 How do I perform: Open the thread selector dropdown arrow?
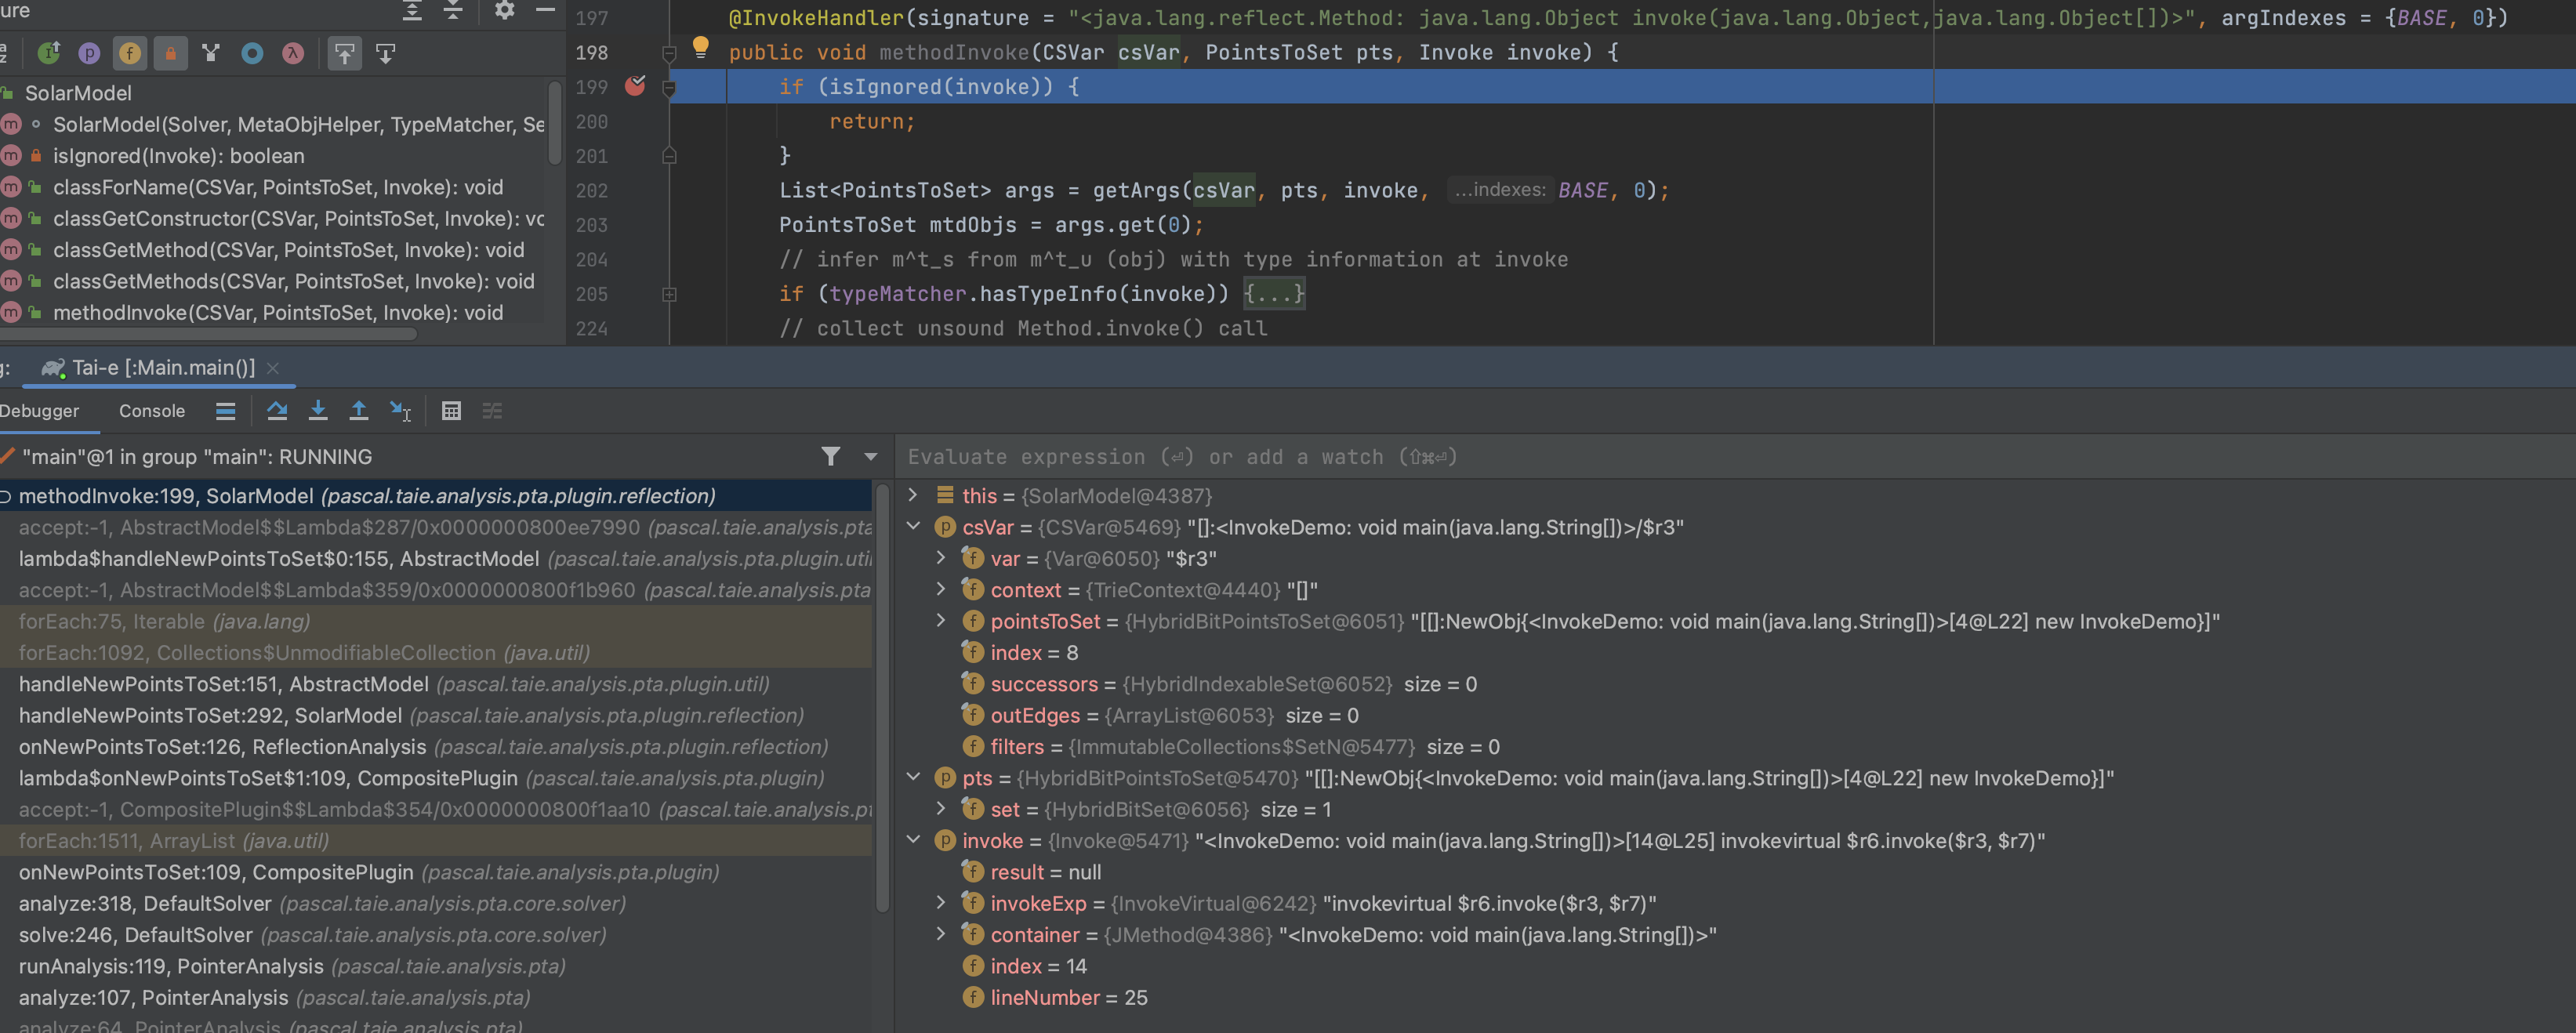(871, 457)
